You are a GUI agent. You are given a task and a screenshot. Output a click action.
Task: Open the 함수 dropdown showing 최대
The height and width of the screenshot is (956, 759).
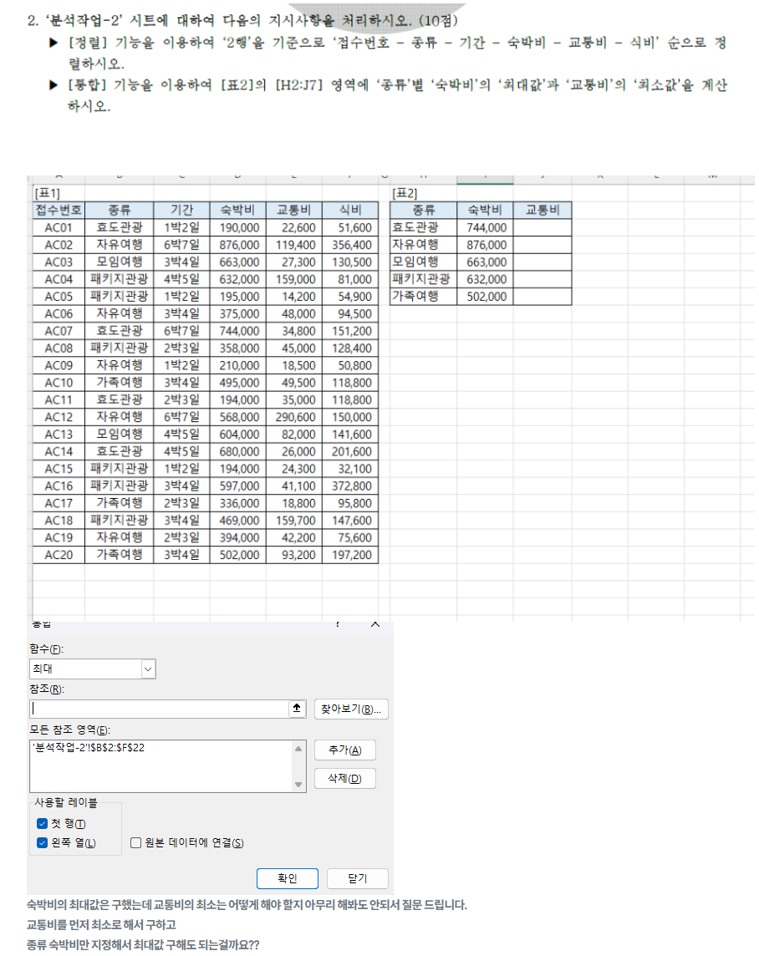tap(92, 669)
